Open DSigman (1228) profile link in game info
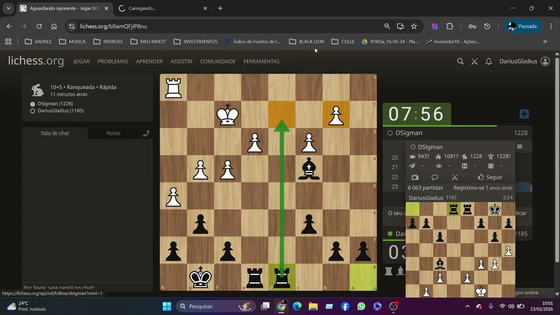560x315 pixels. click(55, 104)
